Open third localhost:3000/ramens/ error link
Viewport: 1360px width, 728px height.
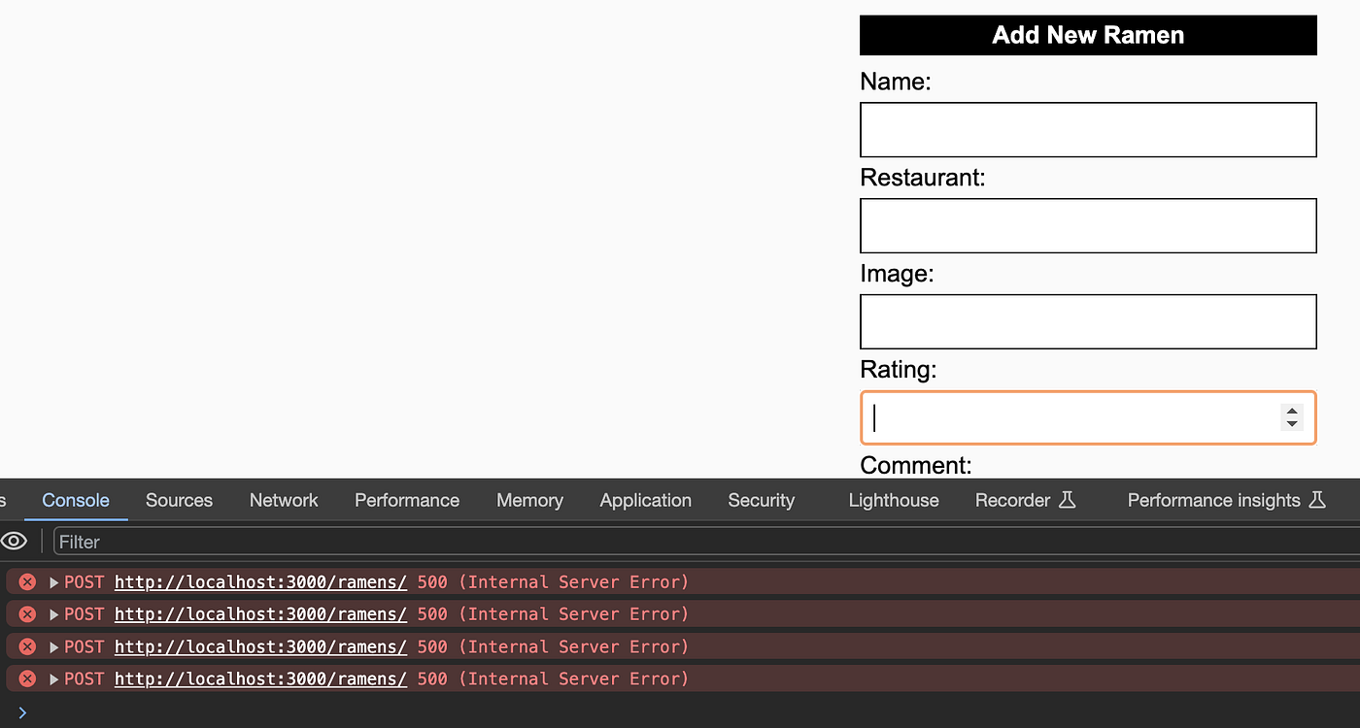(260, 646)
